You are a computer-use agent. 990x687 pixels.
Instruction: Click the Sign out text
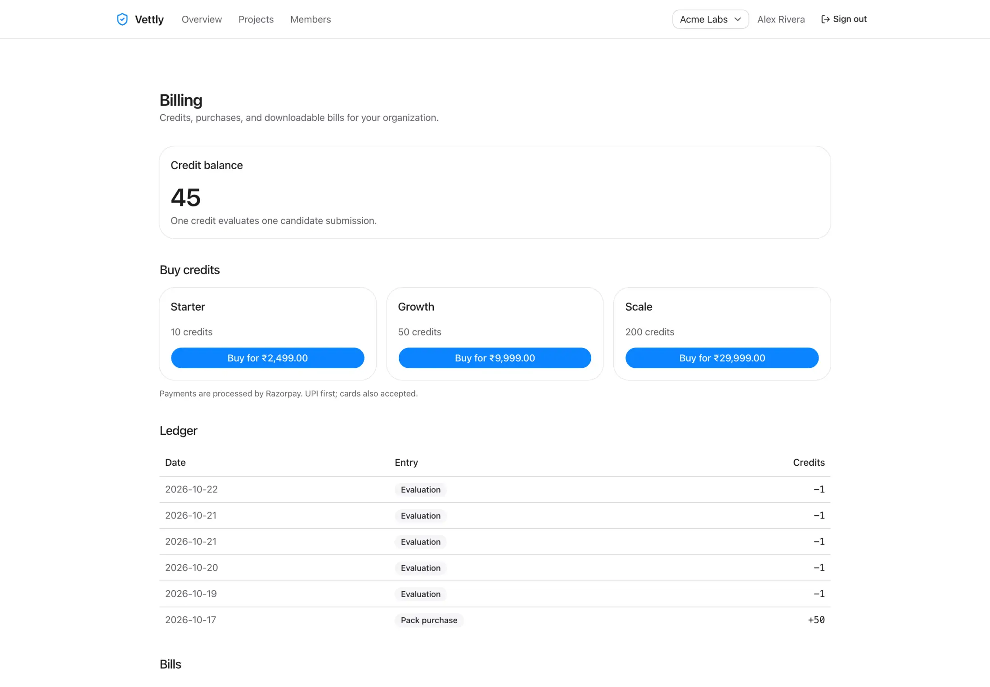(x=850, y=19)
